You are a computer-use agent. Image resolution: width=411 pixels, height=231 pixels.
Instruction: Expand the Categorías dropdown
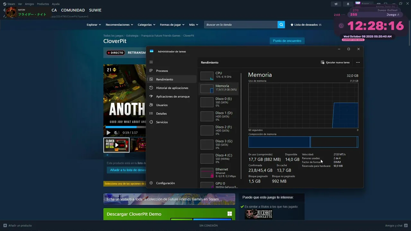point(146,25)
